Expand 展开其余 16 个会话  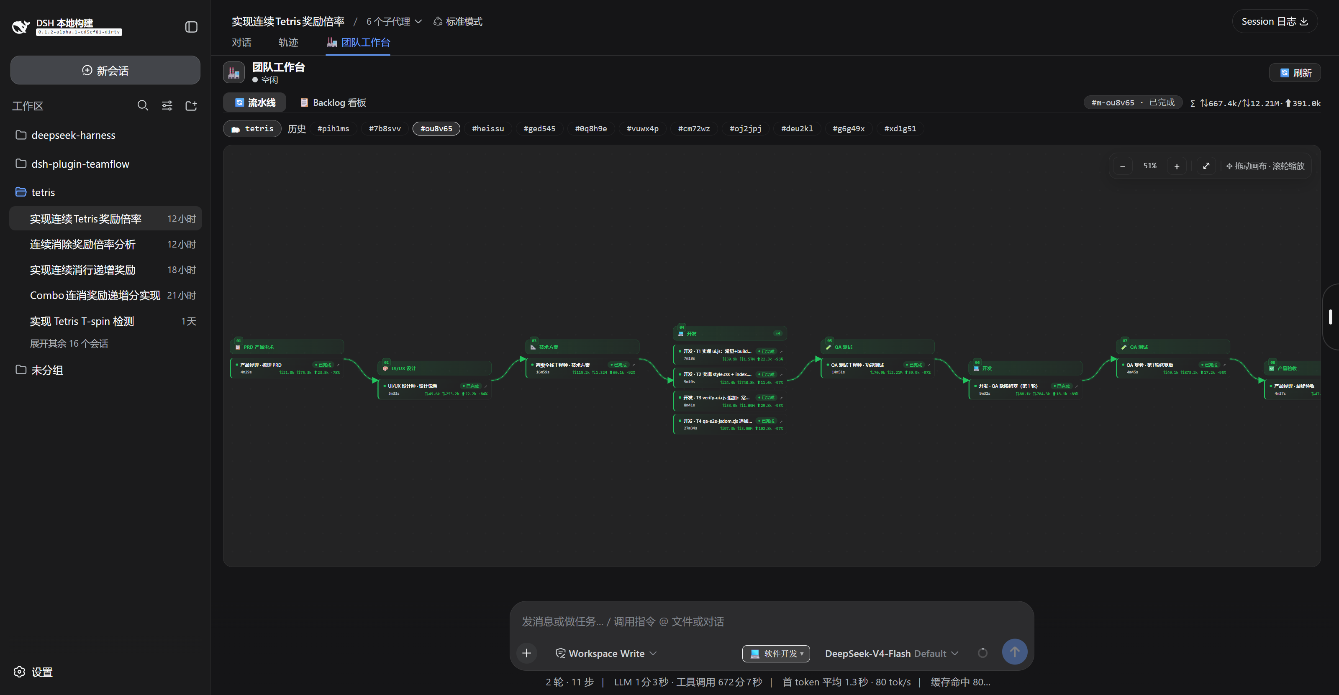tap(69, 343)
